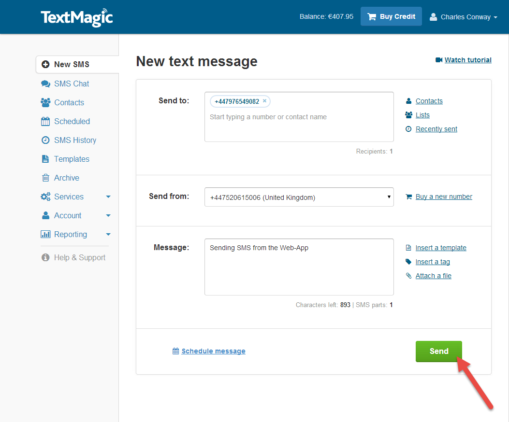Click the Attach a file link

(x=434, y=276)
